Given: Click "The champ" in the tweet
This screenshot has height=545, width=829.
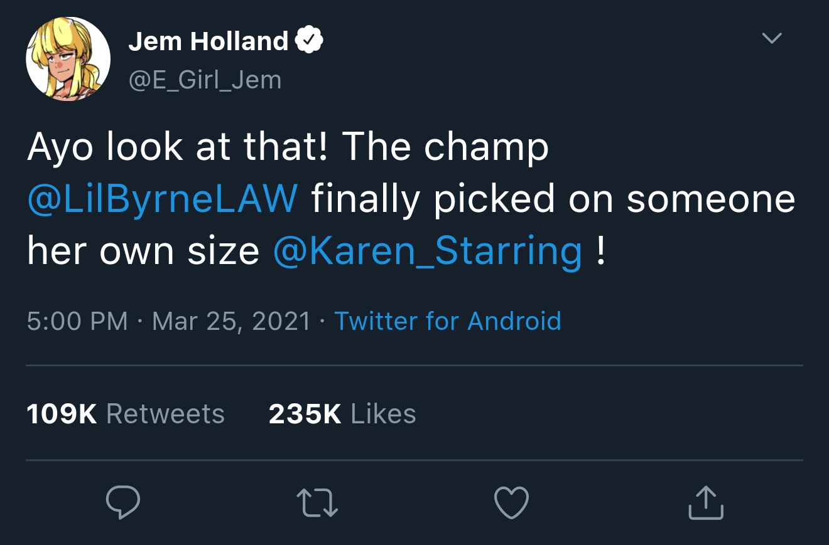Looking at the screenshot, I should click(x=445, y=147).
